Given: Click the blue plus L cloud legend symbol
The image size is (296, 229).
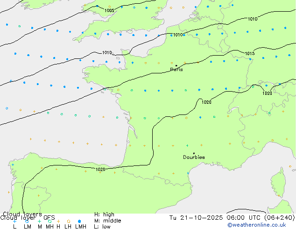Looking at the screenshot, I should click(x=14, y=221).
